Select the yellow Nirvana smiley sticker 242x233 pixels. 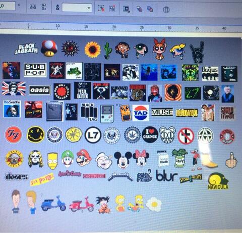(36, 134)
